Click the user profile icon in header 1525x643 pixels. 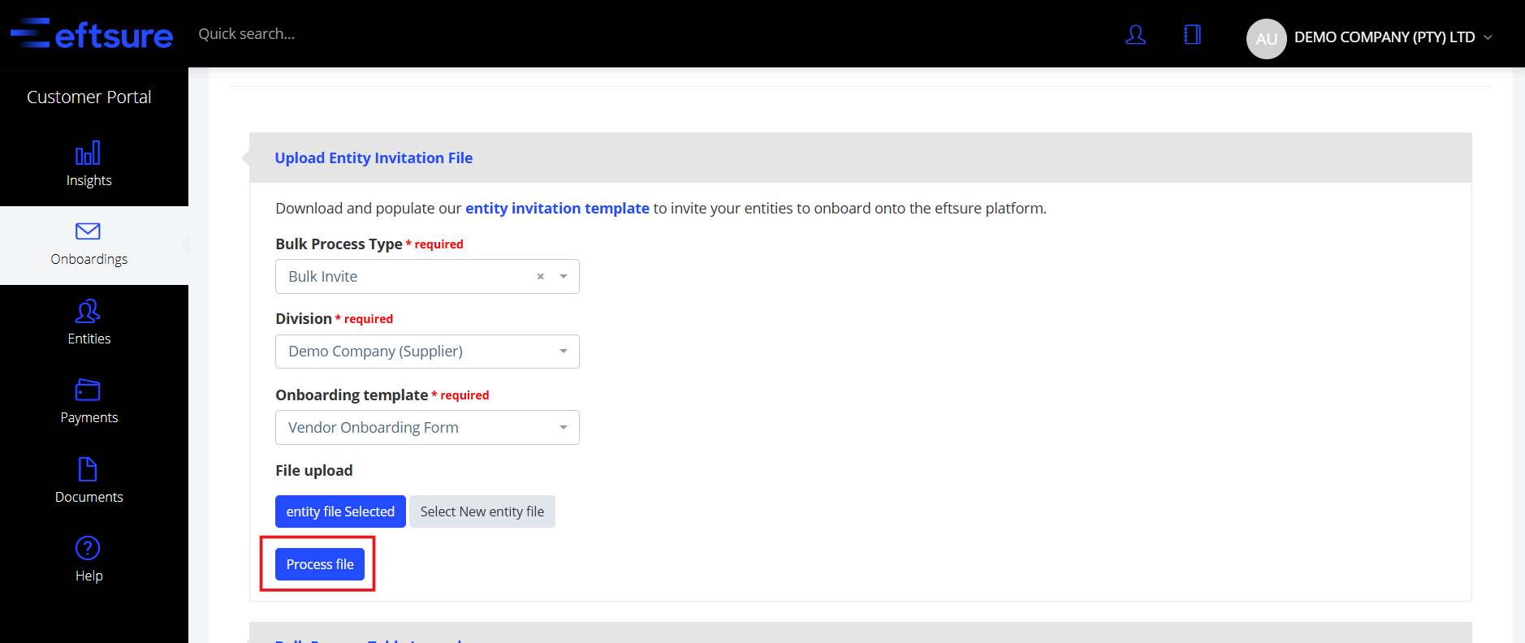[1135, 35]
